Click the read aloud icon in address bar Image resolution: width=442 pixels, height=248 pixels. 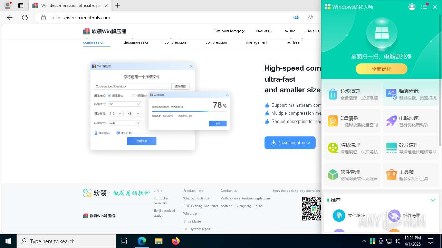pos(310,18)
